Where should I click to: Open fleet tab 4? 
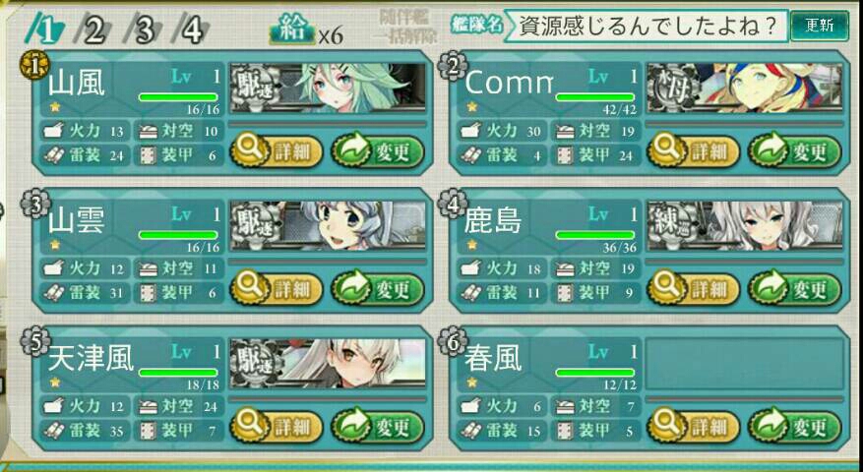(191, 31)
